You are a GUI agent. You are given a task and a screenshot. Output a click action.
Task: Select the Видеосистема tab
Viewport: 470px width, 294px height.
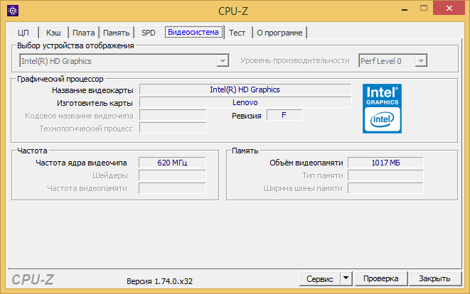pyautogui.click(x=193, y=32)
